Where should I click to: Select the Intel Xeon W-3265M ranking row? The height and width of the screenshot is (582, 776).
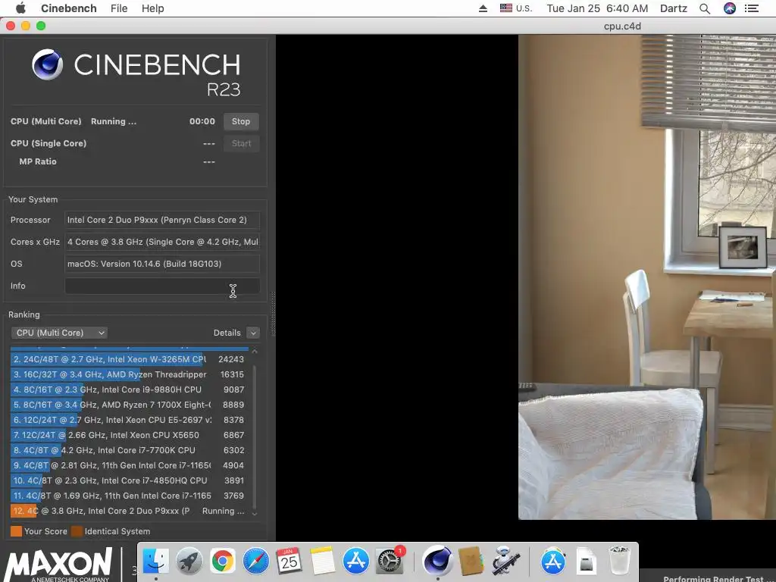click(x=129, y=359)
